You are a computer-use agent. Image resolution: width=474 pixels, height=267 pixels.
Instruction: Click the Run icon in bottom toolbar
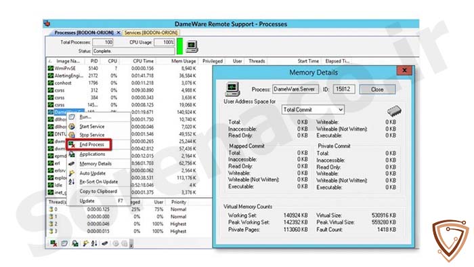(64, 243)
